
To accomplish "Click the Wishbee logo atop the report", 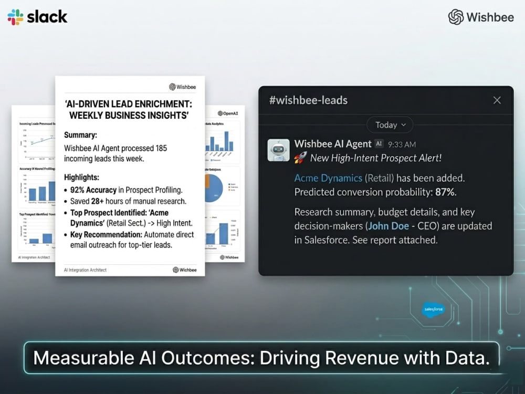I will click(x=183, y=87).
